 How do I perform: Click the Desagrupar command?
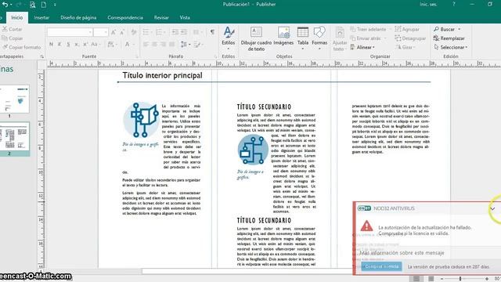410,38
